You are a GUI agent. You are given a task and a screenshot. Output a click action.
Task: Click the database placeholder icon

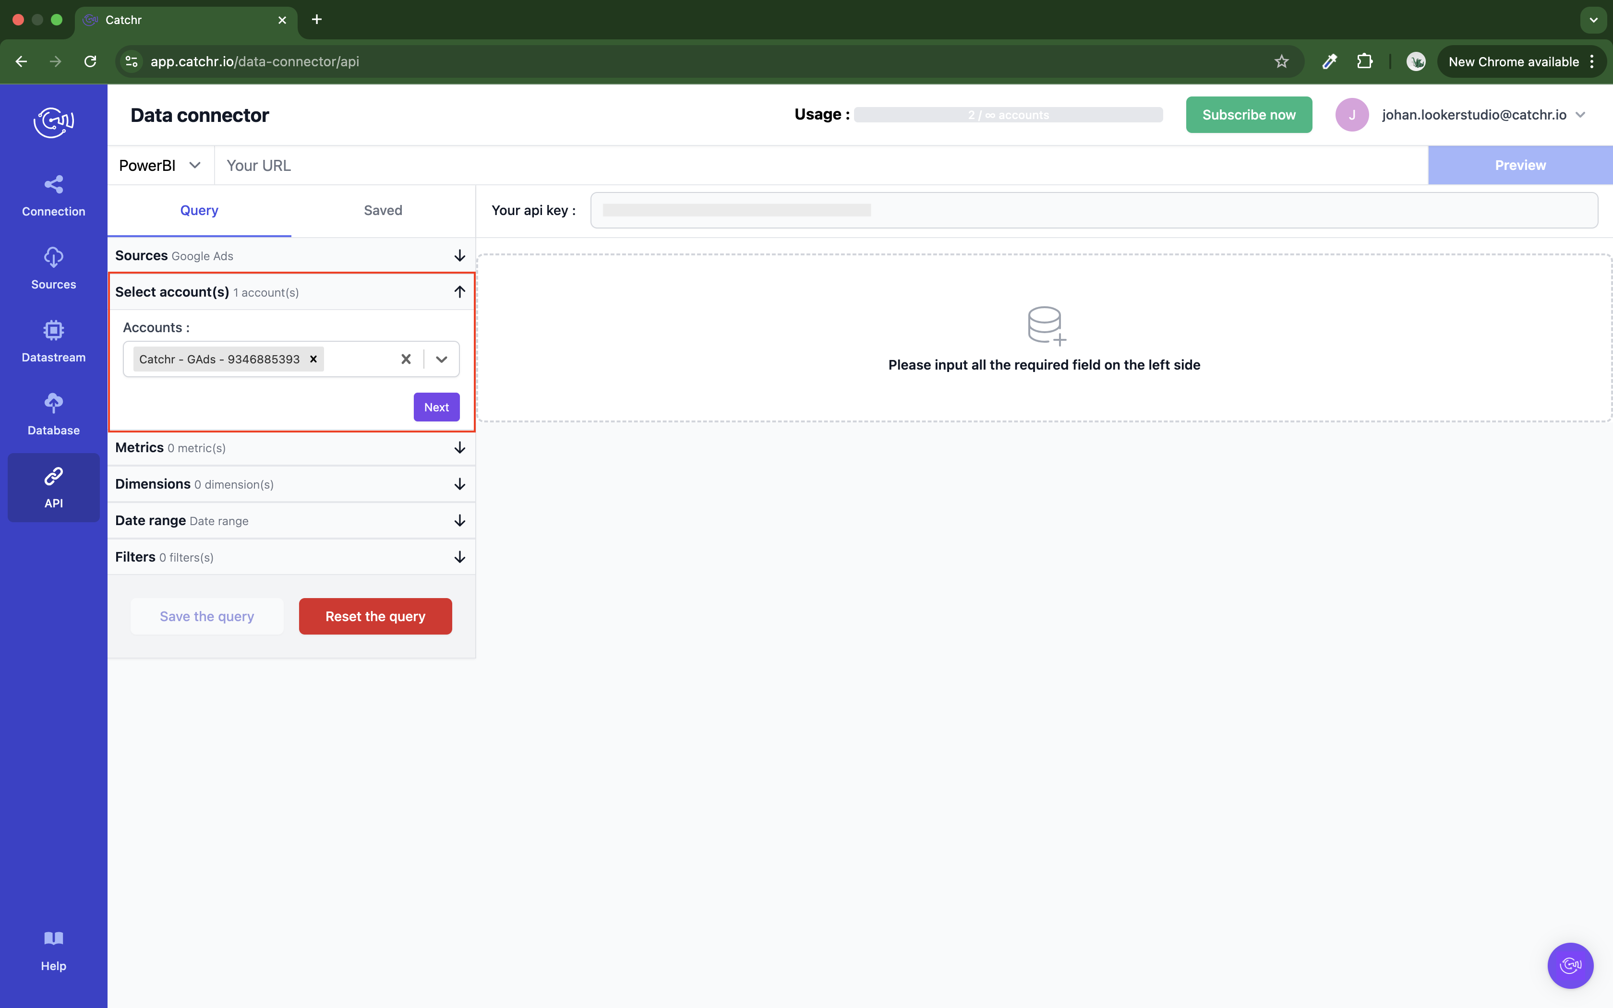pyautogui.click(x=1046, y=325)
